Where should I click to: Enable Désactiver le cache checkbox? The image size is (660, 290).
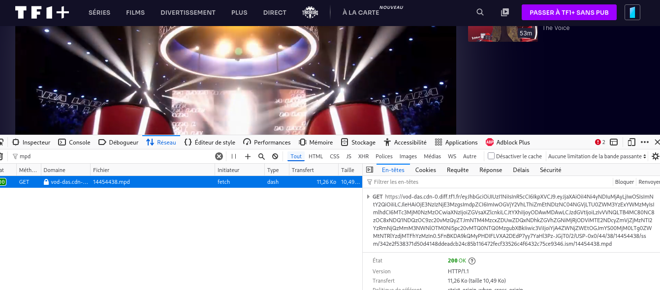coord(491,156)
